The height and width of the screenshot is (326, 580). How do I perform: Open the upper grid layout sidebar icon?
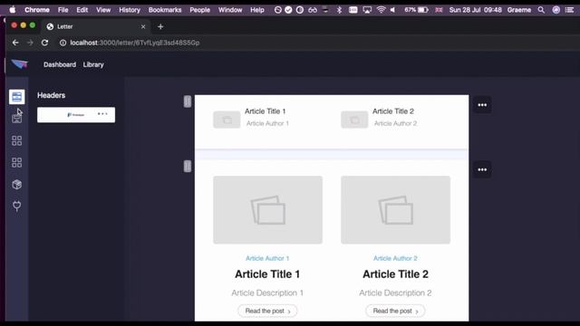click(16, 140)
